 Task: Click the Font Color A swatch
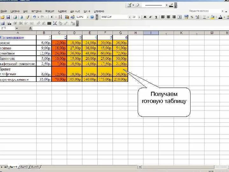tap(220, 17)
